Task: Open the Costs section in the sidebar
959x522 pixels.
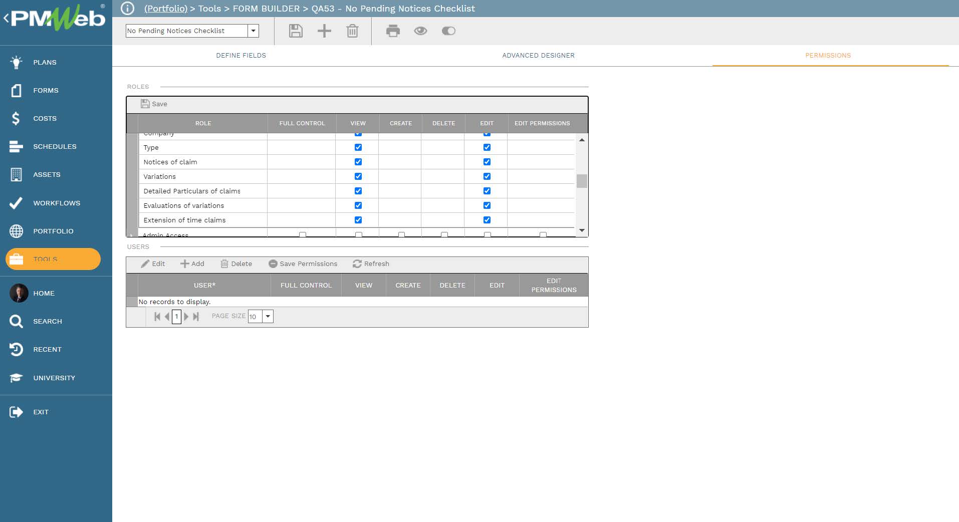Action: pos(44,118)
